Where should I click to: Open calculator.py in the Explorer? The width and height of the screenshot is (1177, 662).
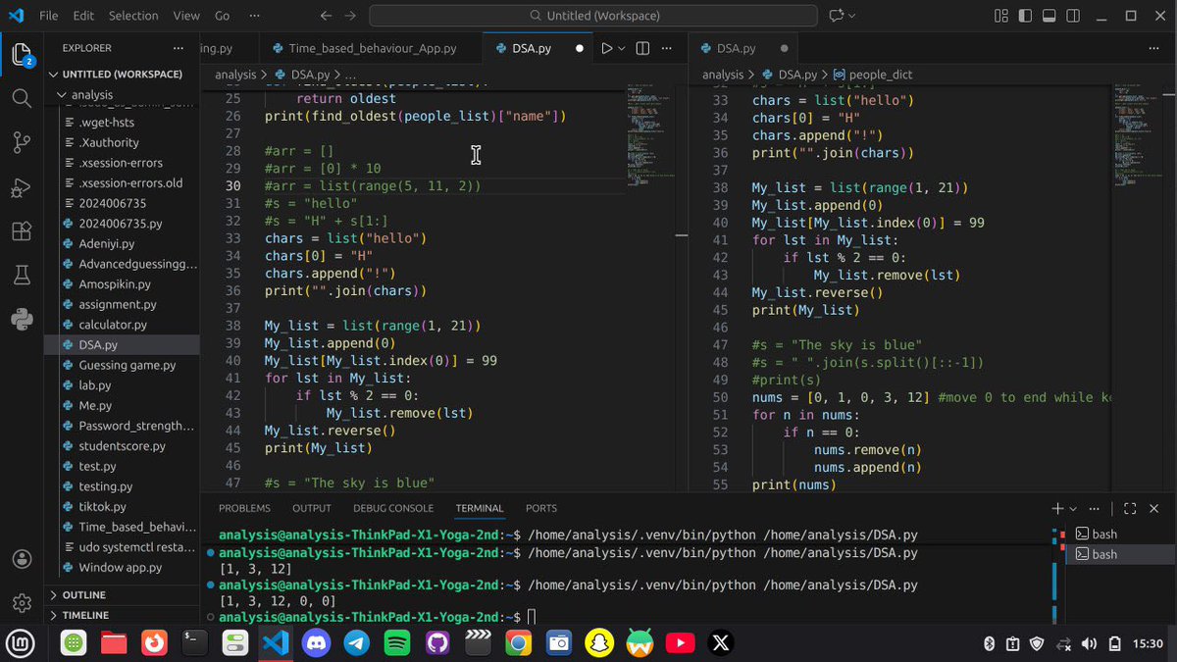[x=122, y=325]
